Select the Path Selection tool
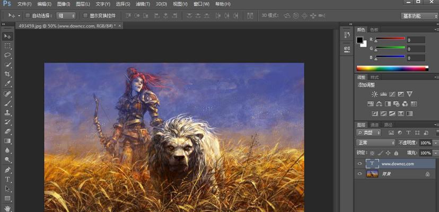The height and width of the screenshot is (212, 439). (7, 189)
